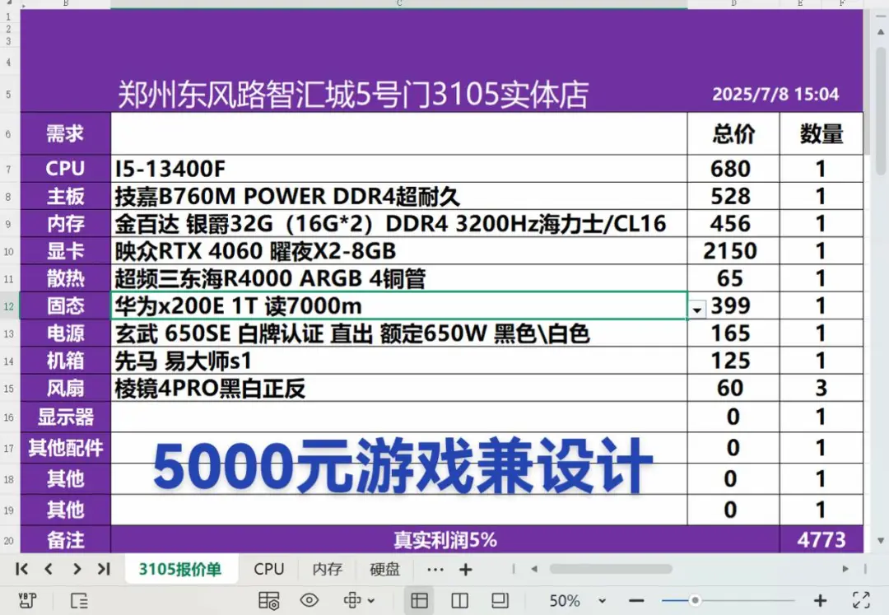Select the 显示器 label cell
This screenshot has width=889, height=615.
coord(66,417)
